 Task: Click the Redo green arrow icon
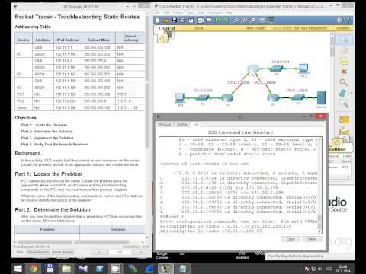click(226, 21)
